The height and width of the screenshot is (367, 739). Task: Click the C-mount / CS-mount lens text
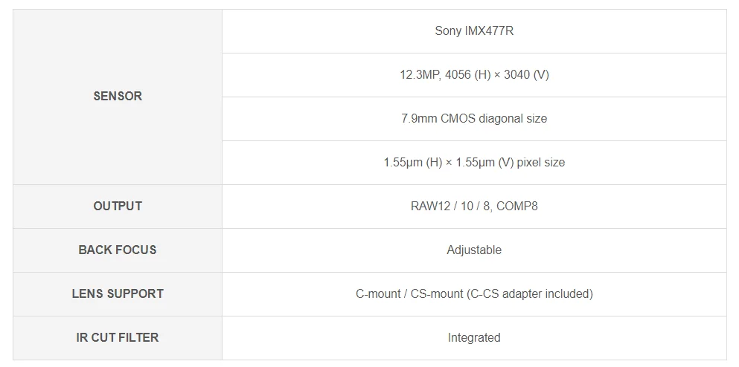[409, 294]
